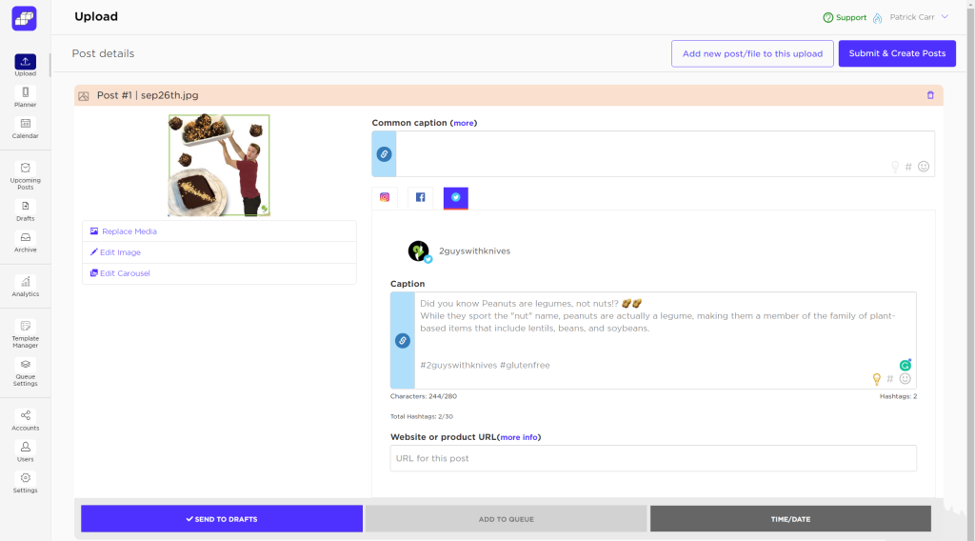Switch to the Facebook tab
This screenshot has height=541, width=975.
tap(420, 197)
